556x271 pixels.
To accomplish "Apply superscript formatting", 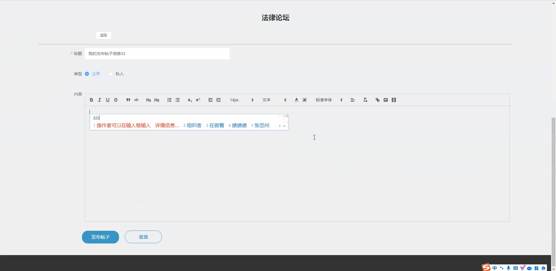I will point(198,100).
